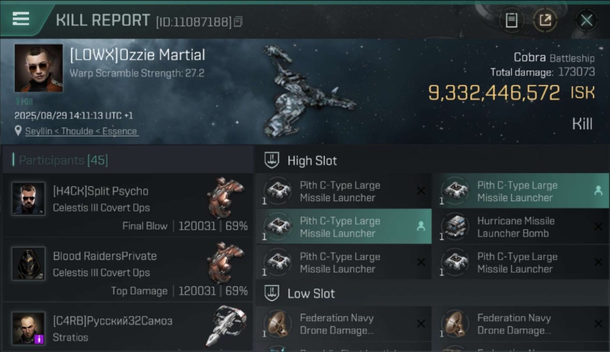Select the Русский32Самоз participant portrait
610x352 pixels.
point(29,328)
